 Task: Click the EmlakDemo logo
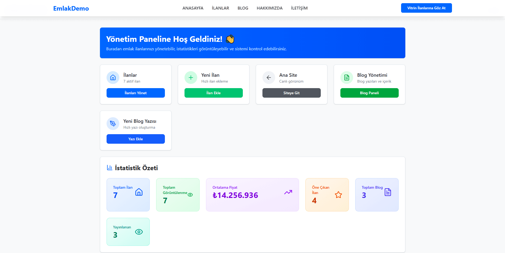71,8
